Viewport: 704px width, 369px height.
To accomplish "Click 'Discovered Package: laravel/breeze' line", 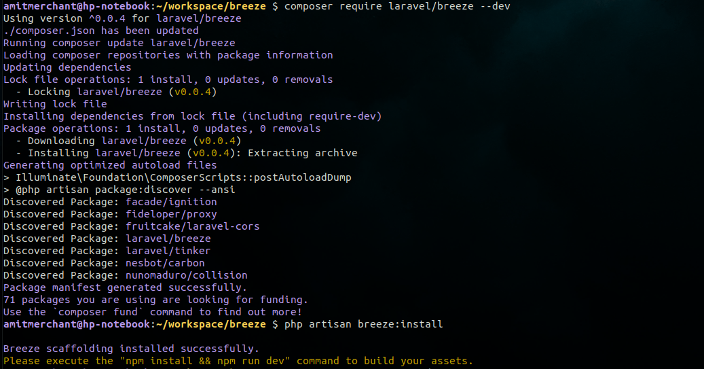I will point(107,239).
